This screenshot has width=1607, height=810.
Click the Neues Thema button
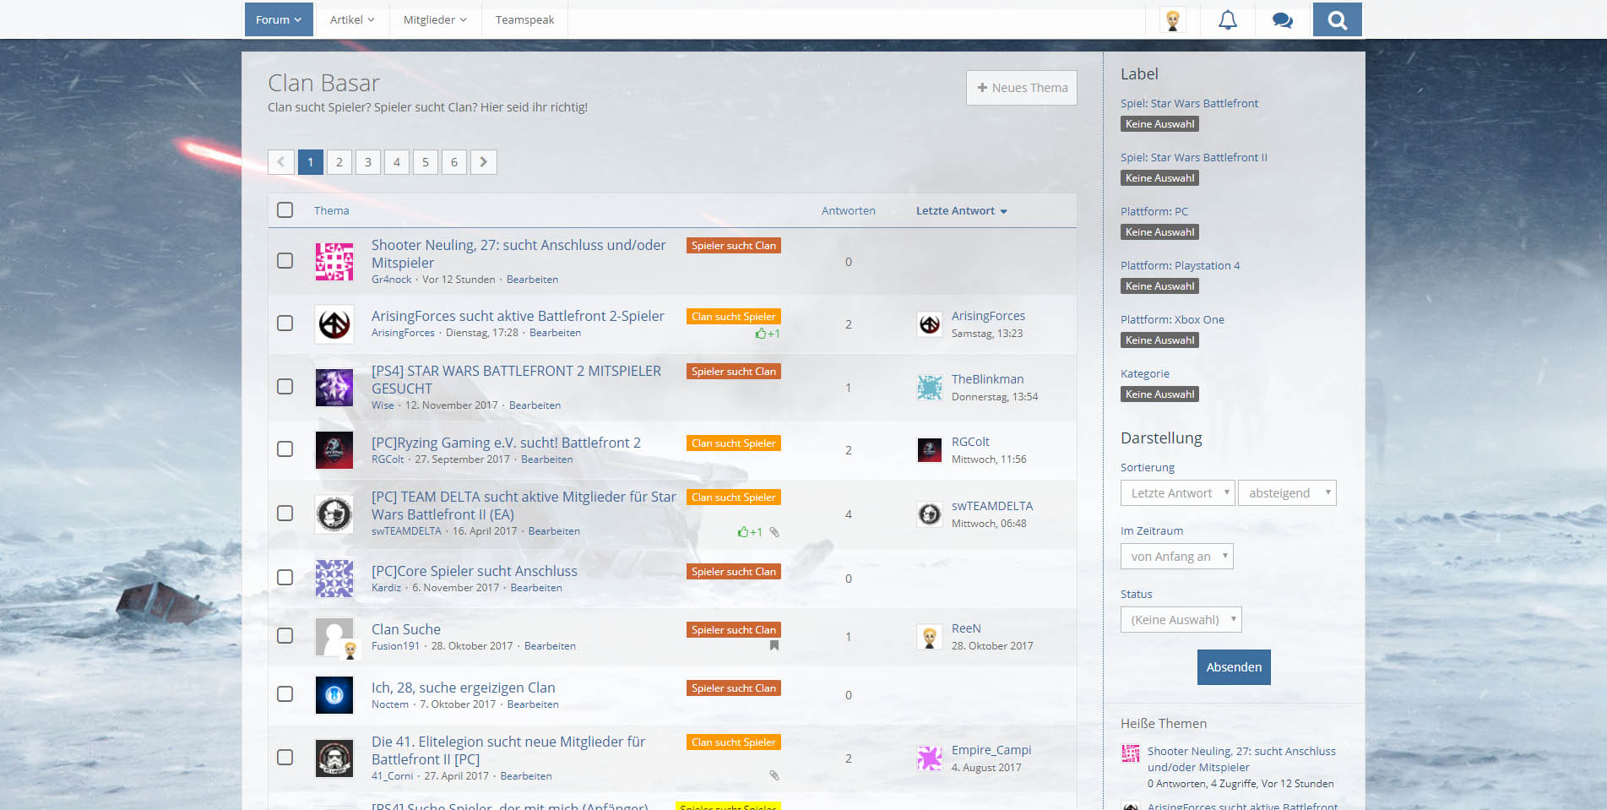pos(1022,88)
